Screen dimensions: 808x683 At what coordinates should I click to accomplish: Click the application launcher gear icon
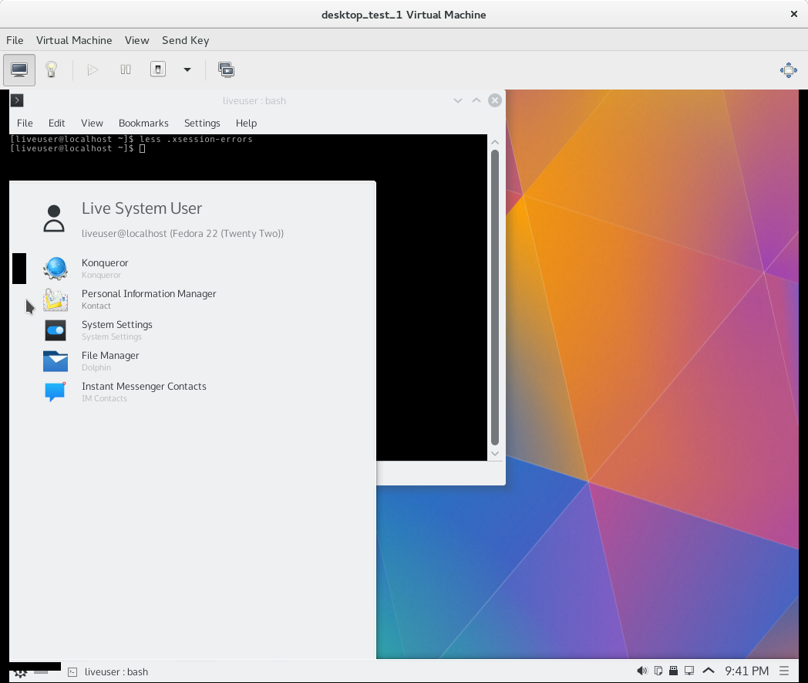pyautogui.click(x=21, y=673)
